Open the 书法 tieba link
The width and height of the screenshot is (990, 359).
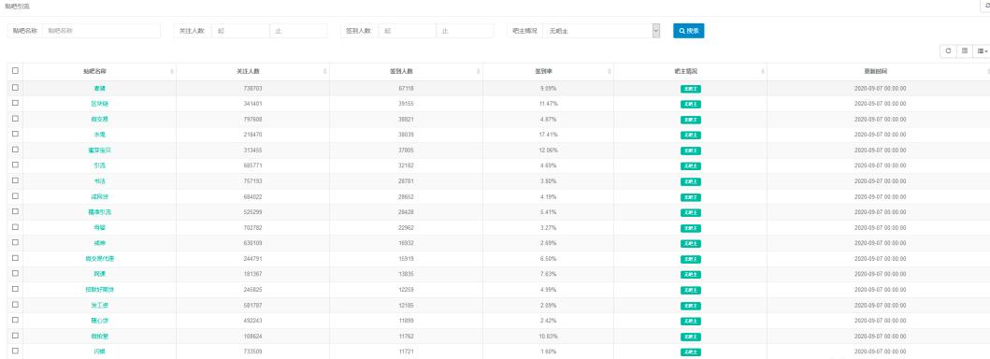[x=100, y=181]
